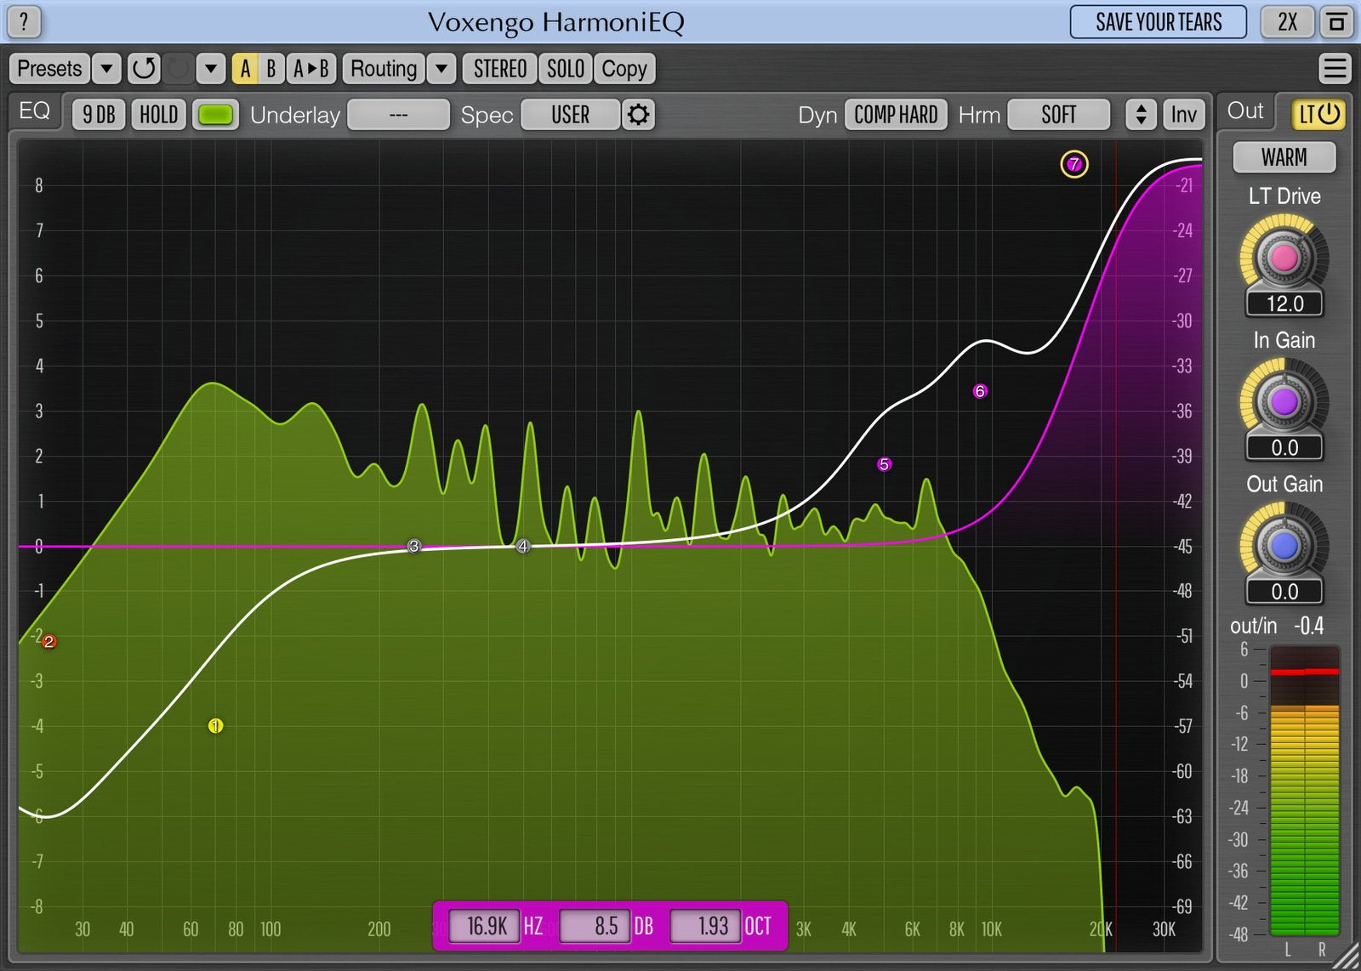Switch to the EQ tab
This screenshot has width=1361, height=971.
pos(35,111)
